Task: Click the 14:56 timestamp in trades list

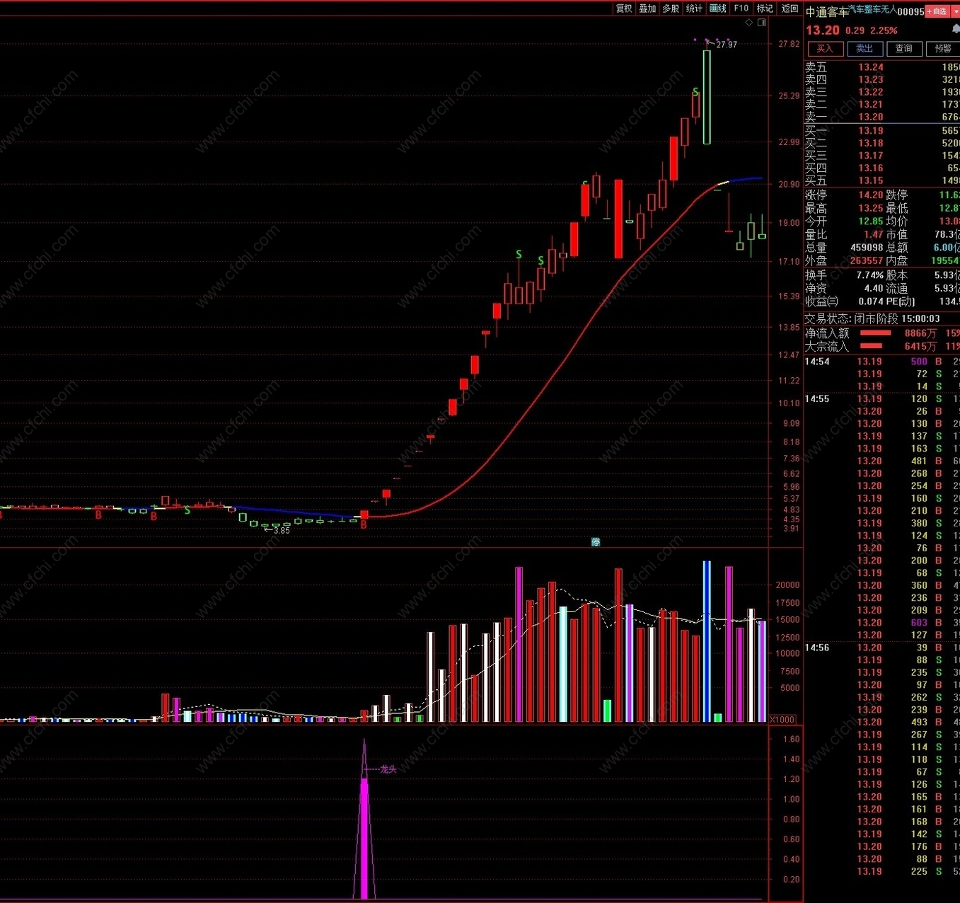Action: [817, 648]
